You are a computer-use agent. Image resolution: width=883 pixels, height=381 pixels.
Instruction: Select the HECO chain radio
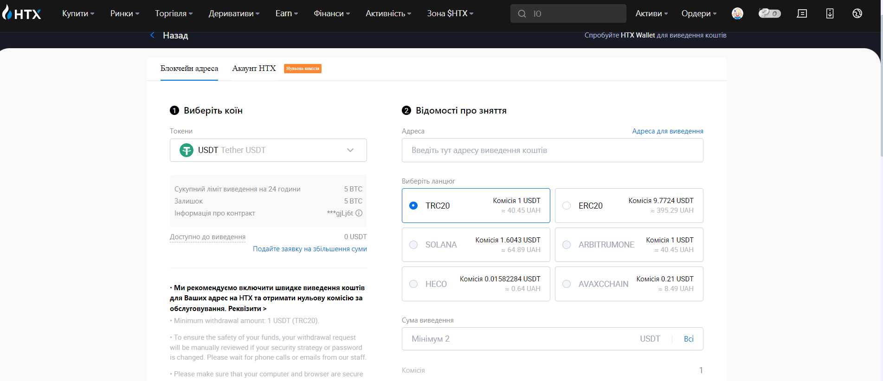point(413,284)
